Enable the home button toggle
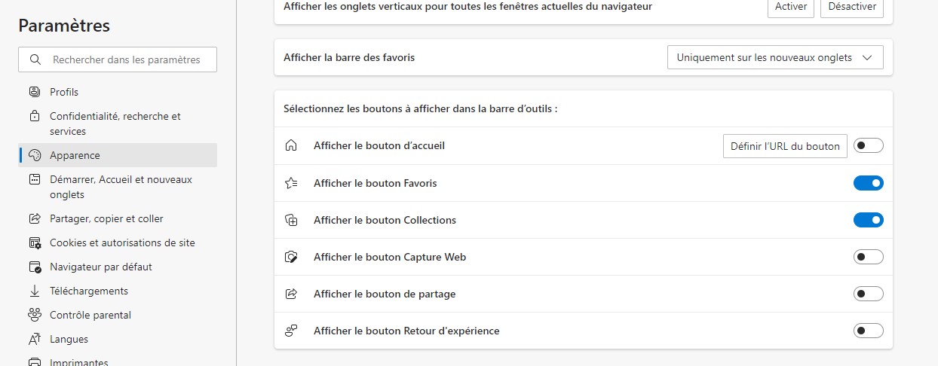 pos(868,145)
